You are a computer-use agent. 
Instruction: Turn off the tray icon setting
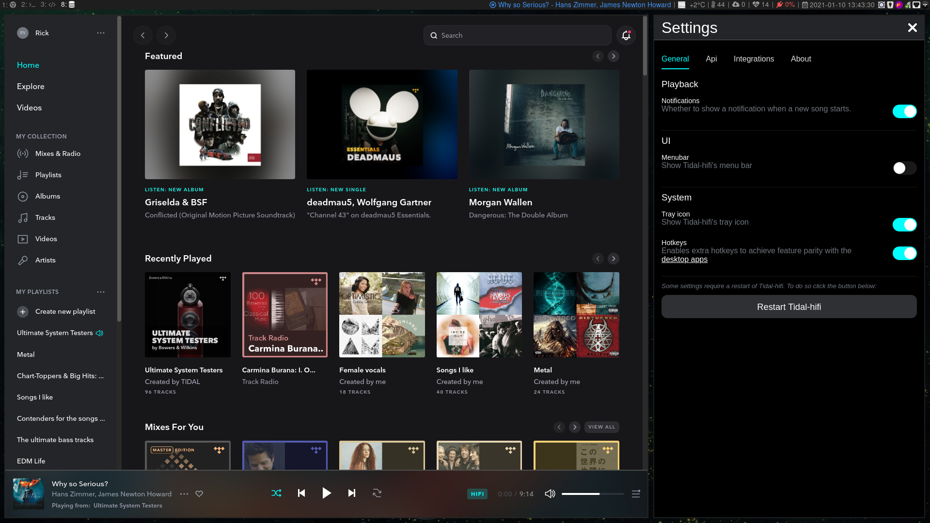point(904,225)
